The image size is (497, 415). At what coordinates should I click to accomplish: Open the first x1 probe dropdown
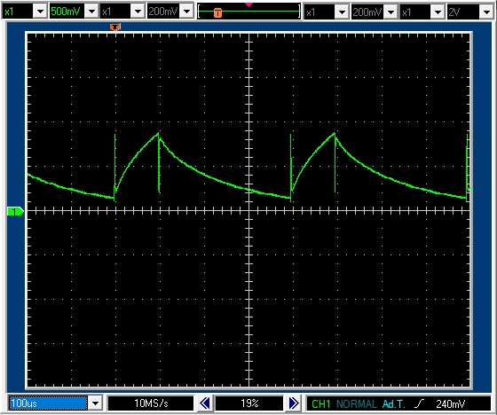40,12
